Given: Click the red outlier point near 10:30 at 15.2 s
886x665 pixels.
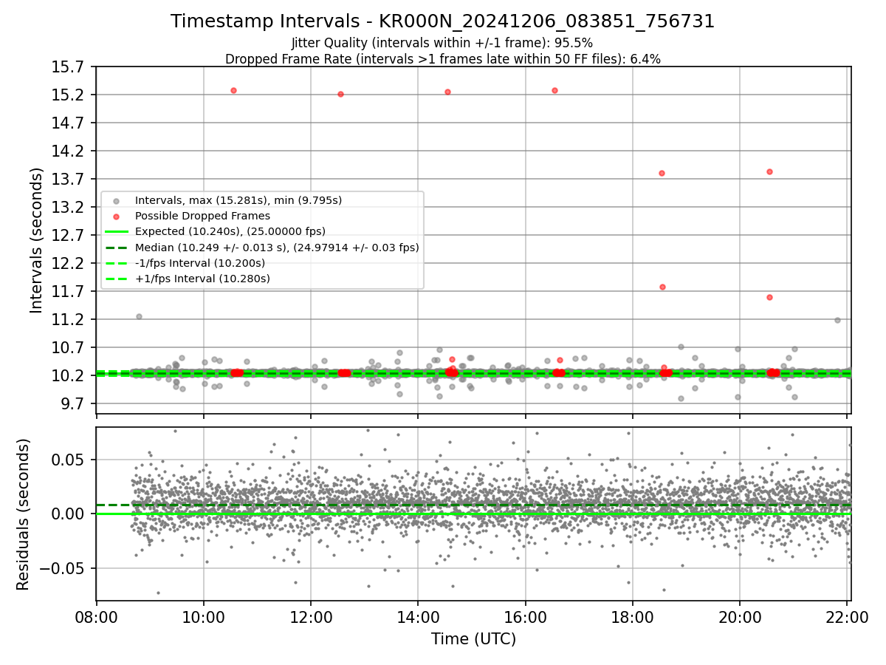Looking at the screenshot, I should tap(233, 90).
